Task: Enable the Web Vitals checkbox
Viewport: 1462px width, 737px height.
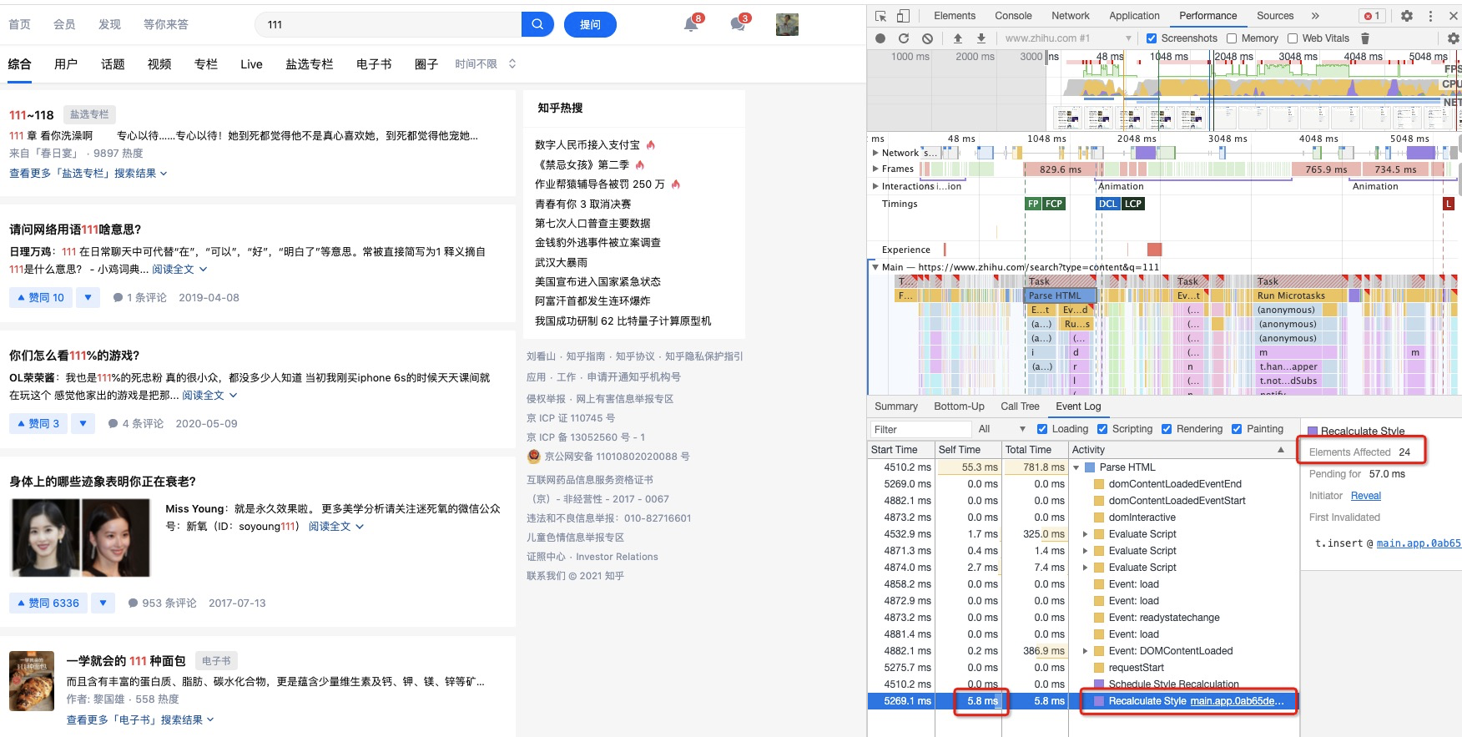Action: coord(1293,38)
